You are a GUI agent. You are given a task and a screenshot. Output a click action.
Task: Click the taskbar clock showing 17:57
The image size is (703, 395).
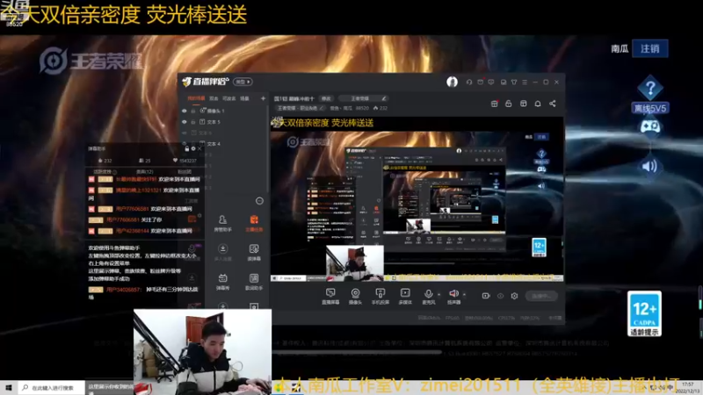pos(687,387)
